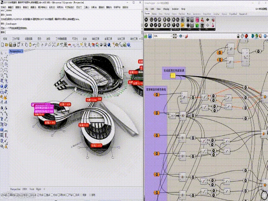268x201 pixels.
Task: Click the yellow panel in 完成面到结构面距离 group
Action: coord(173,75)
